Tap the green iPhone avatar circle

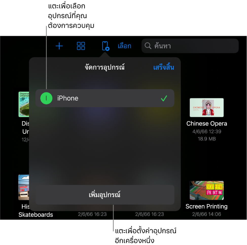[46, 98]
